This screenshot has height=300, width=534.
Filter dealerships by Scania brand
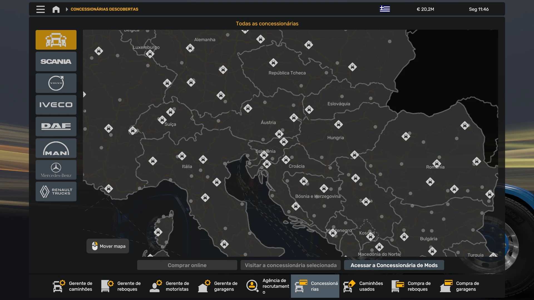click(56, 61)
